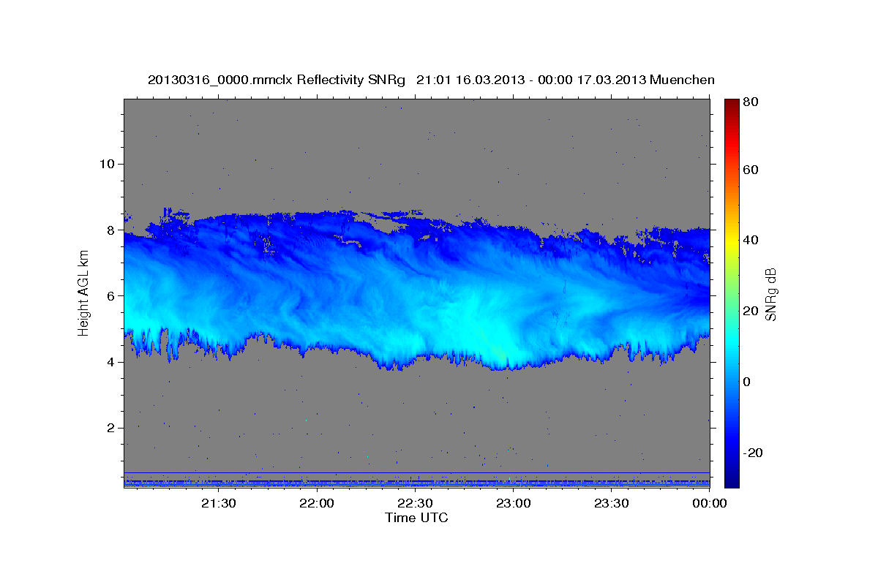Click the 22:00 time tick label

point(317,503)
